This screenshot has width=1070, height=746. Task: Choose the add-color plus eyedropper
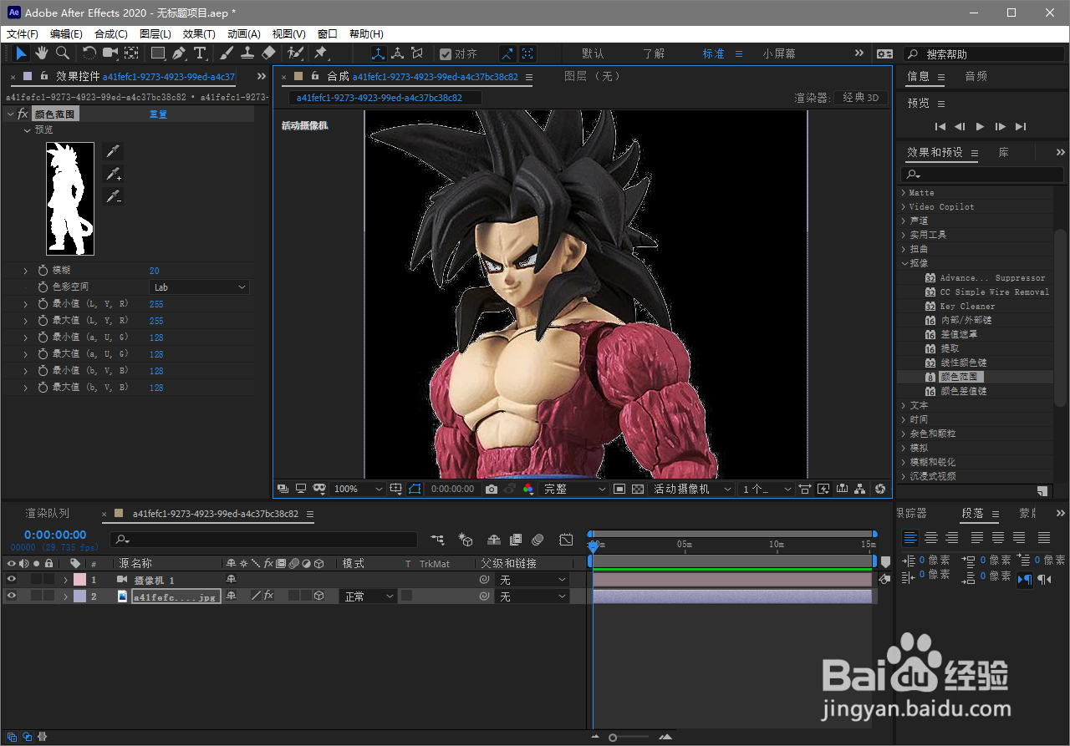[x=112, y=174]
